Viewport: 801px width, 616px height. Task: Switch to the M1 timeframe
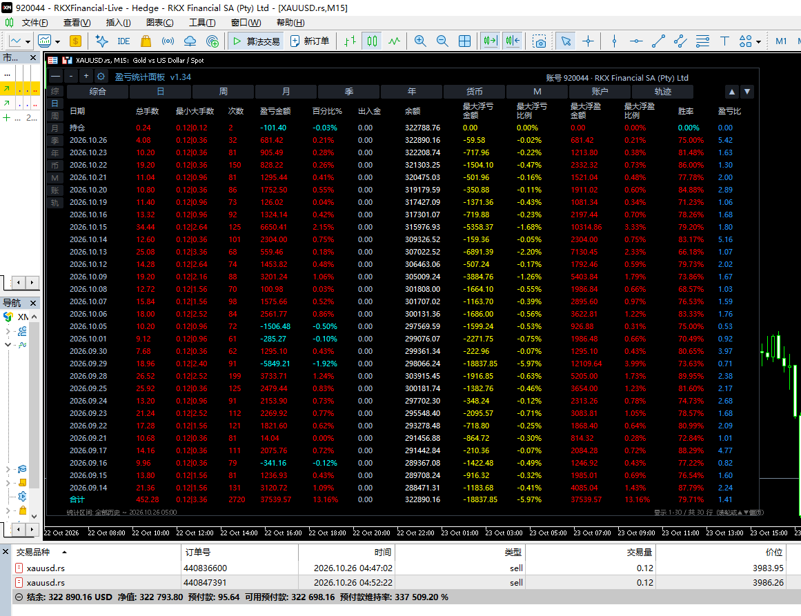tap(781, 41)
